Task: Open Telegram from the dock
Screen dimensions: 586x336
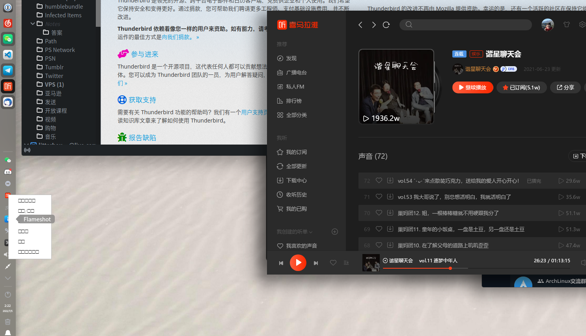Action: click(x=8, y=71)
